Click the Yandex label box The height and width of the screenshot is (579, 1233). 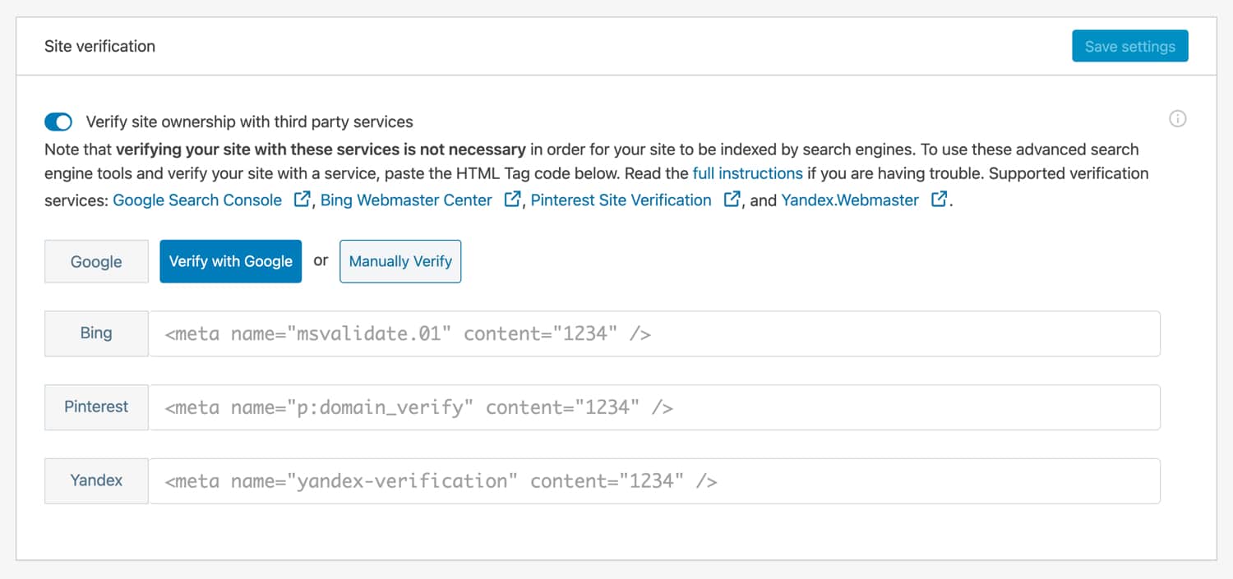click(96, 481)
